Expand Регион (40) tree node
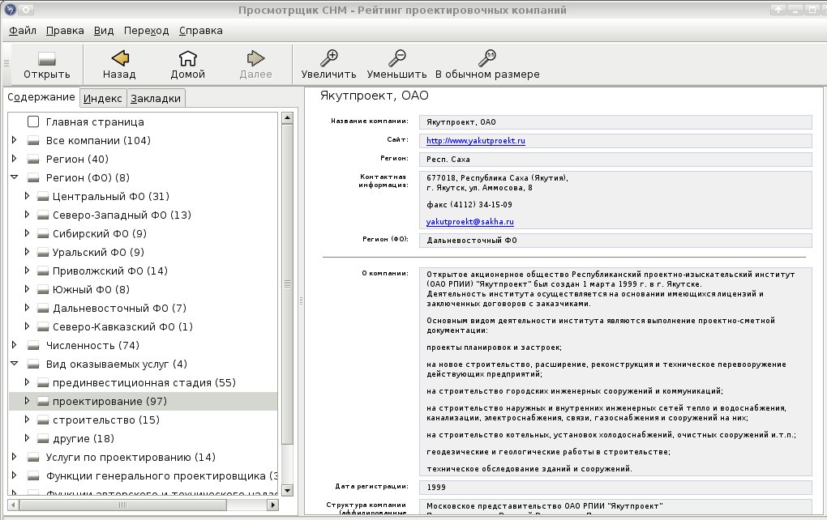 [15, 159]
